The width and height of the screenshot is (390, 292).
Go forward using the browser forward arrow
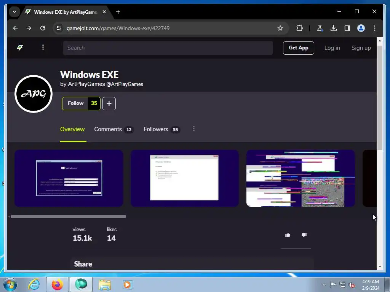(29, 28)
